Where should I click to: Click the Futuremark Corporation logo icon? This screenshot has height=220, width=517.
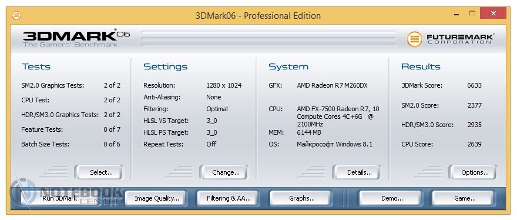(414, 39)
